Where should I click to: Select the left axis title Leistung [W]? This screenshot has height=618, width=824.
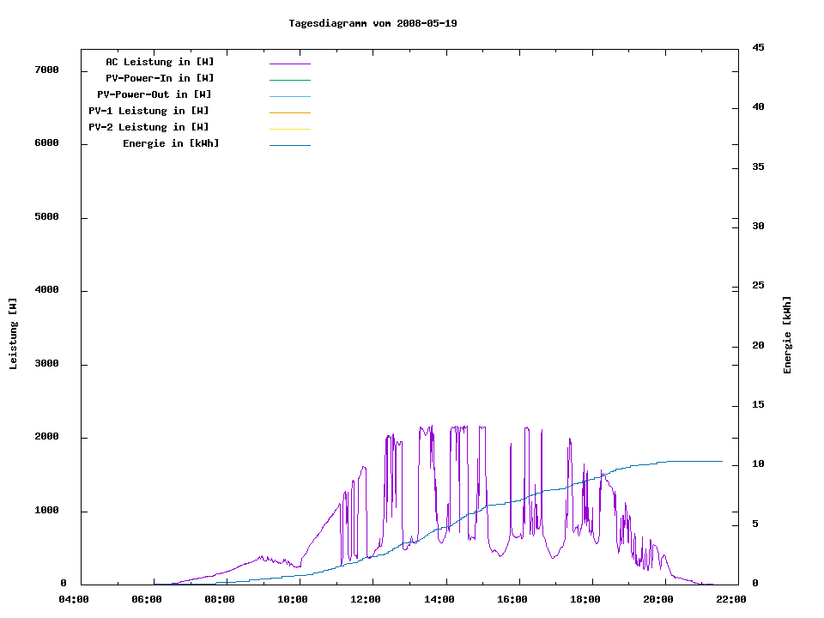13,334
